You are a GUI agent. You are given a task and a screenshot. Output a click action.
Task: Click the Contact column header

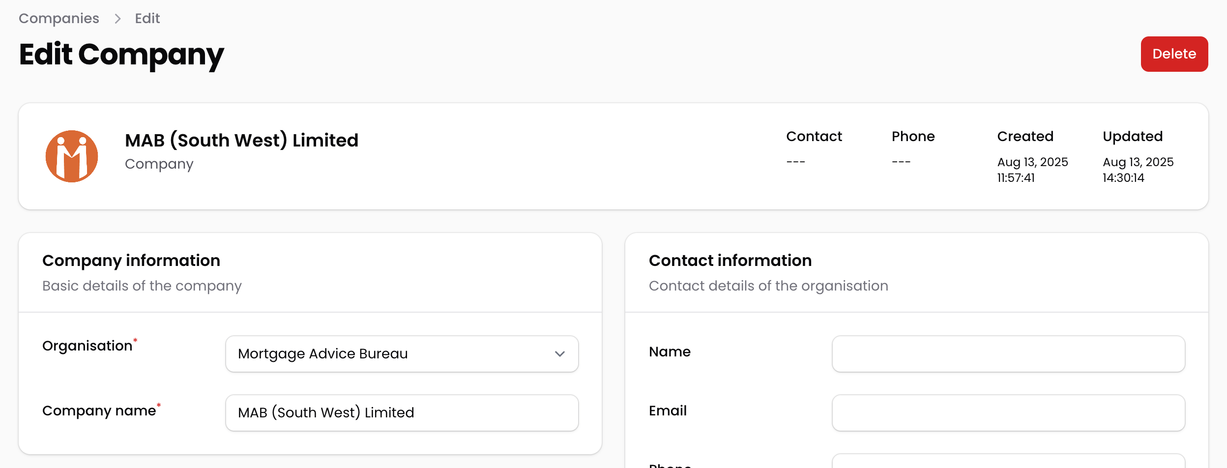(x=814, y=137)
